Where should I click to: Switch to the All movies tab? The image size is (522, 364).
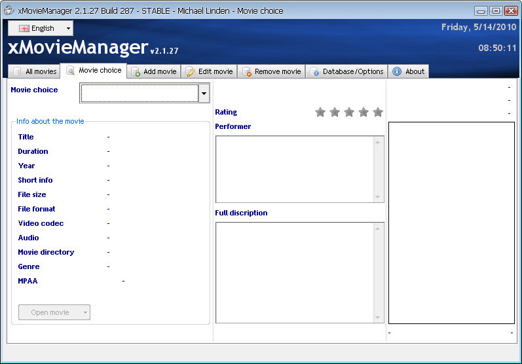pyautogui.click(x=34, y=71)
